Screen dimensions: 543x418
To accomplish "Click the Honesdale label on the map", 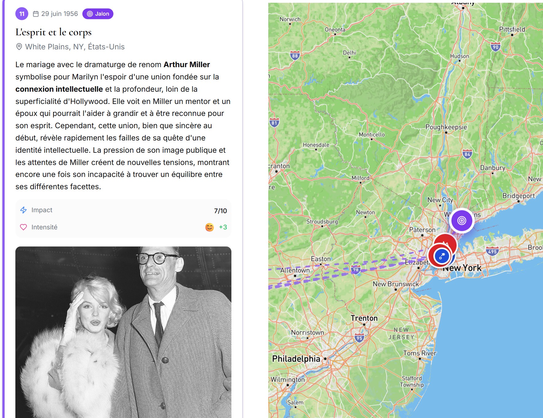I will tap(316, 145).
